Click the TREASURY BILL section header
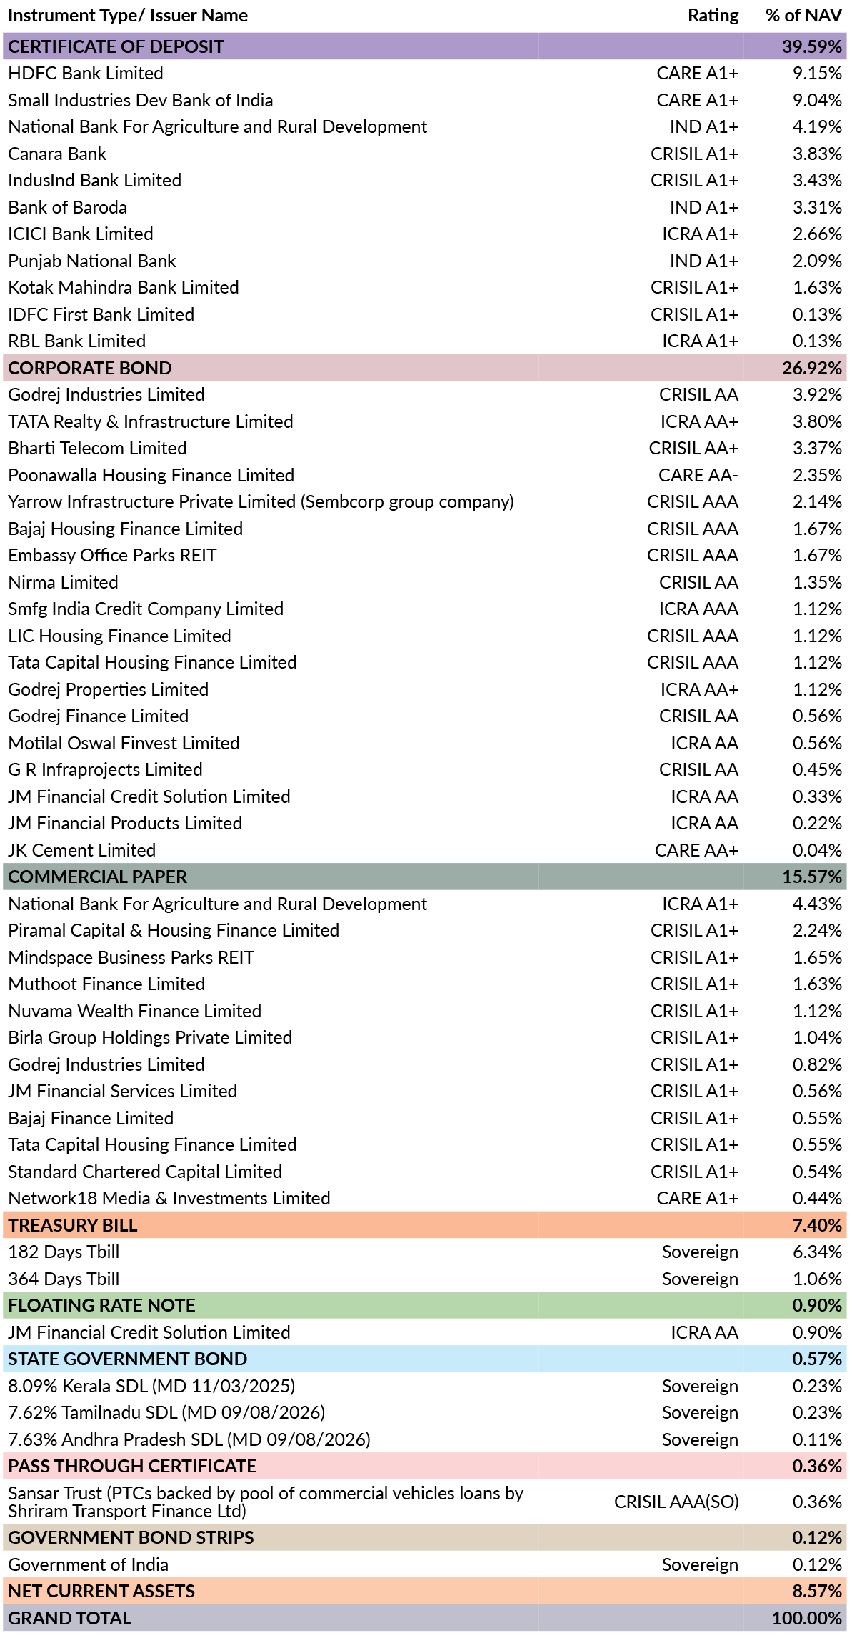Image resolution: width=852 pixels, height=1638 pixels. click(x=424, y=1225)
